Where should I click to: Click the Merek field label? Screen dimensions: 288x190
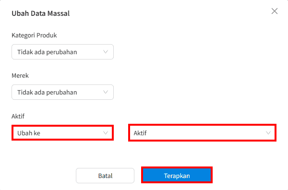point(20,76)
